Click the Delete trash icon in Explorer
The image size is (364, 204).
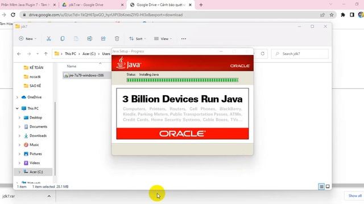point(117,39)
